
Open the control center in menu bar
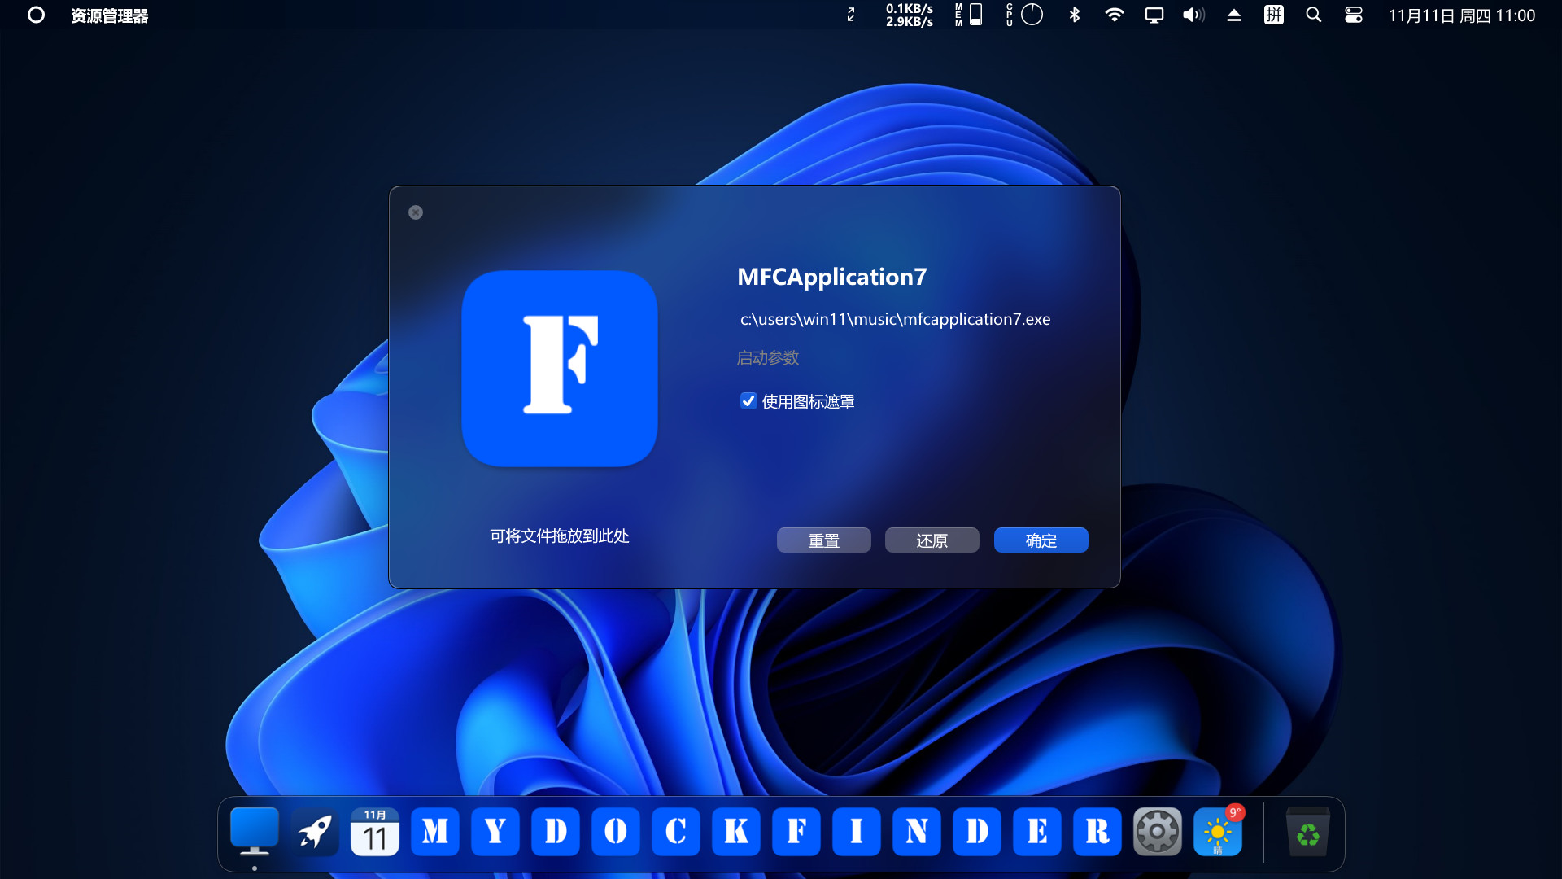(x=1353, y=15)
